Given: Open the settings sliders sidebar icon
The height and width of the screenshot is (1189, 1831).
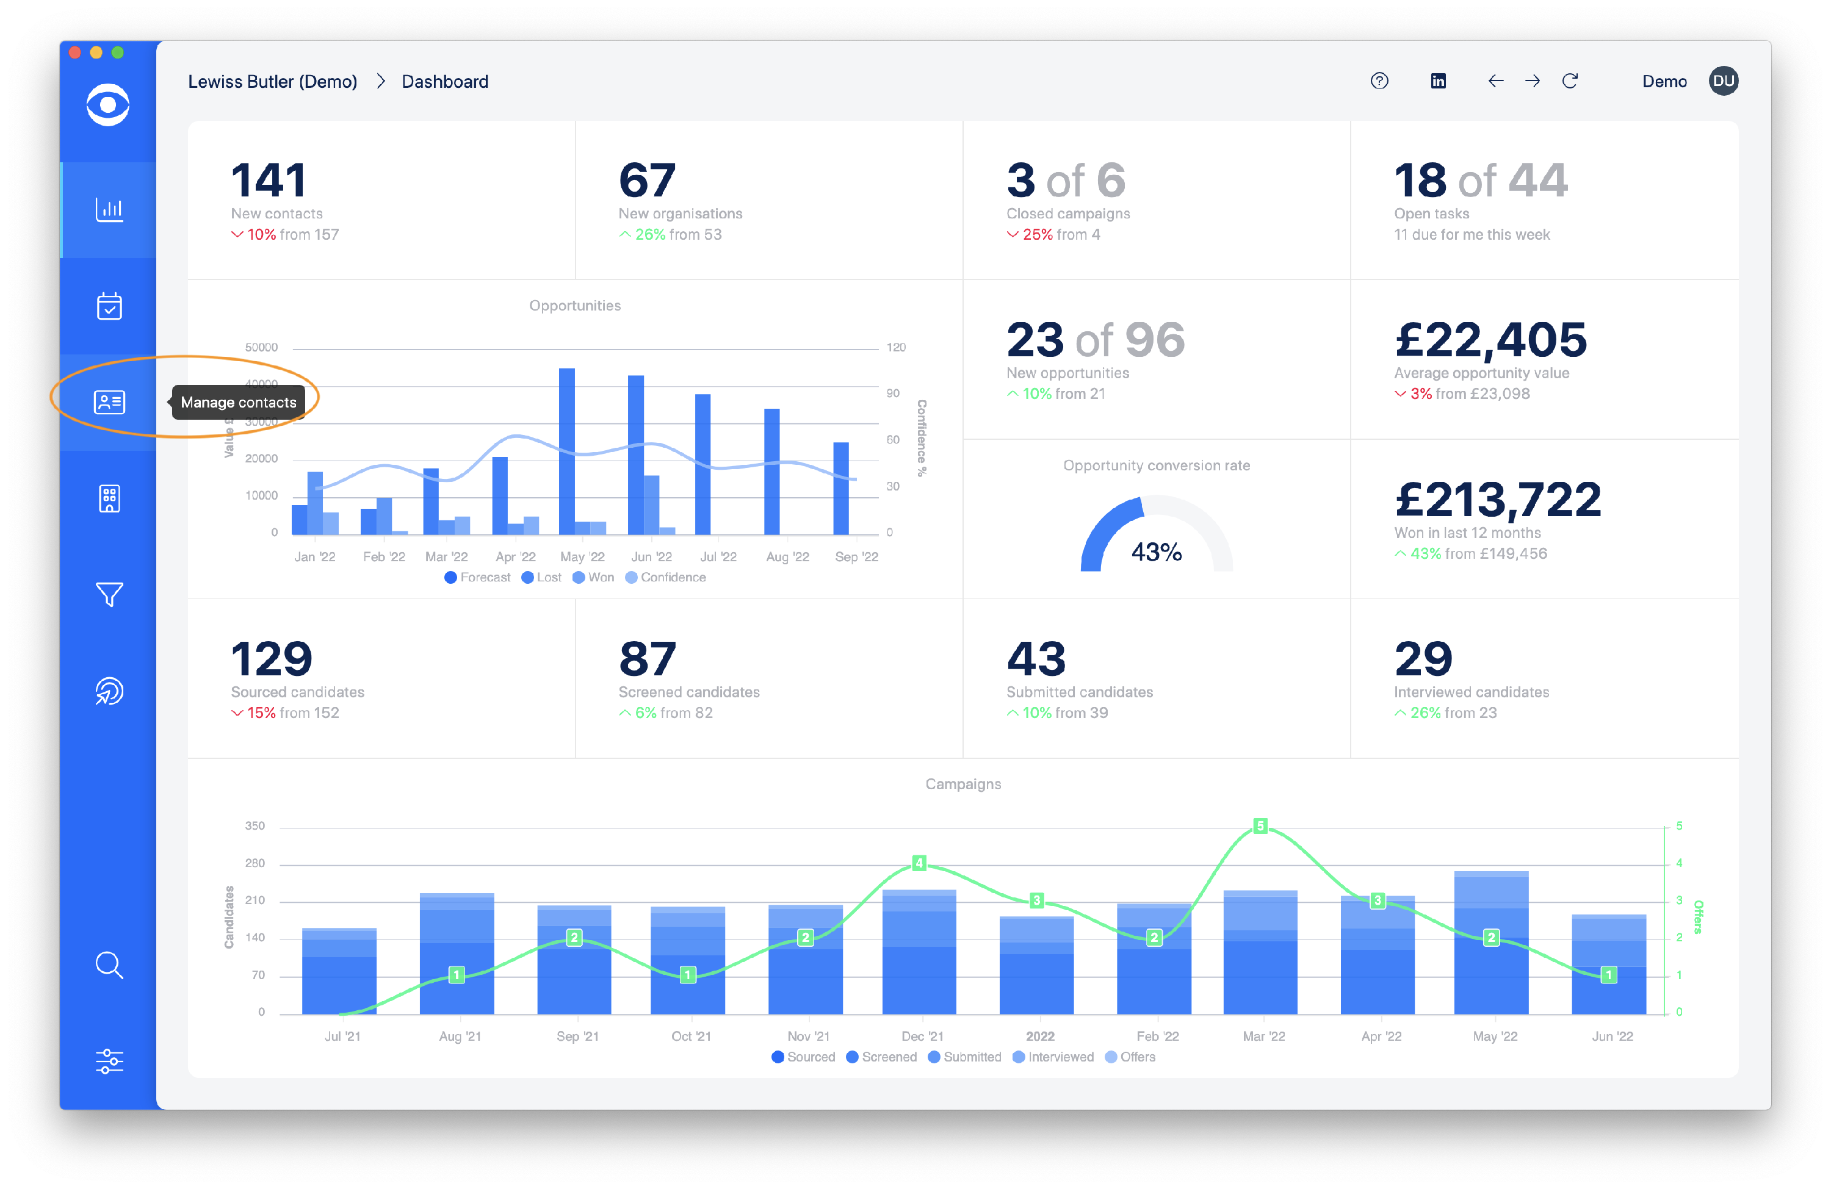Looking at the screenshot, I should tap(109, 1060).
